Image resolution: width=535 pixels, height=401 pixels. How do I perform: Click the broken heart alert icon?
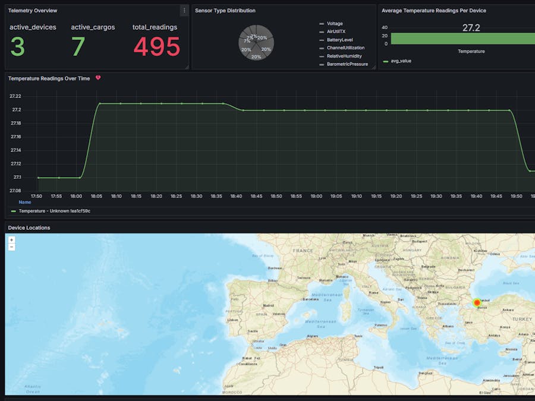point(98,78)
